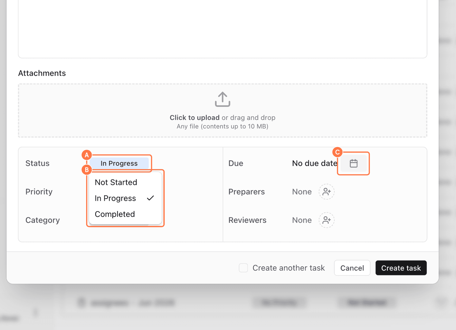Image resolution: width=456 pixels, height=330 pixels.
Task: Cancel the task creation dialog
Action: [352, 268]
